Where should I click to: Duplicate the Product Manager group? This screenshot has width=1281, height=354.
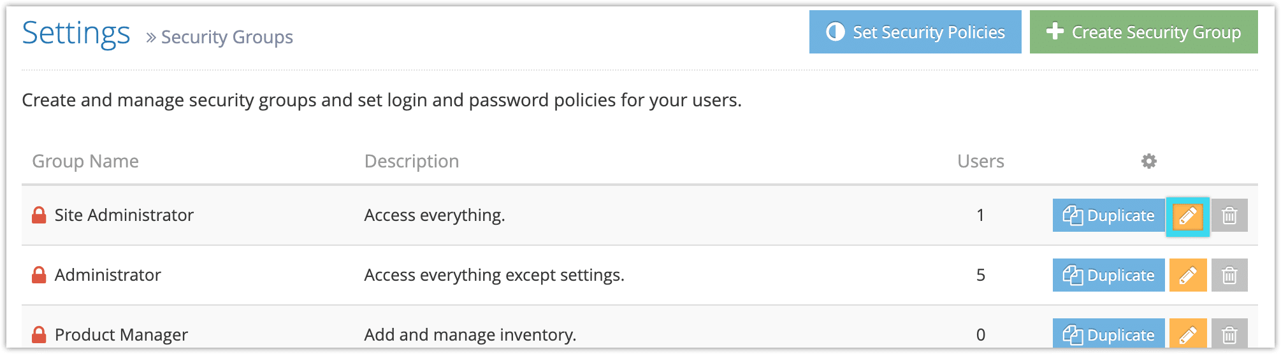1108,333
